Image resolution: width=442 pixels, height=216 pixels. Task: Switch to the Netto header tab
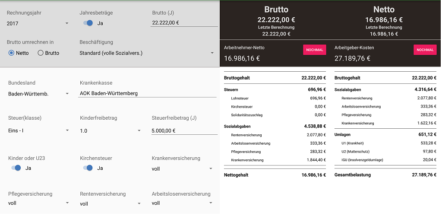click(x=384, y=10)
